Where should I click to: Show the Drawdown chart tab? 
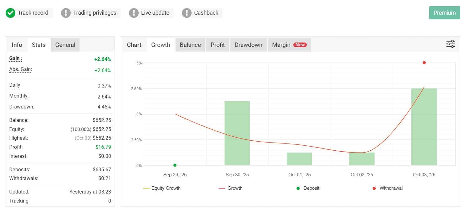click(x=248, y=45)
